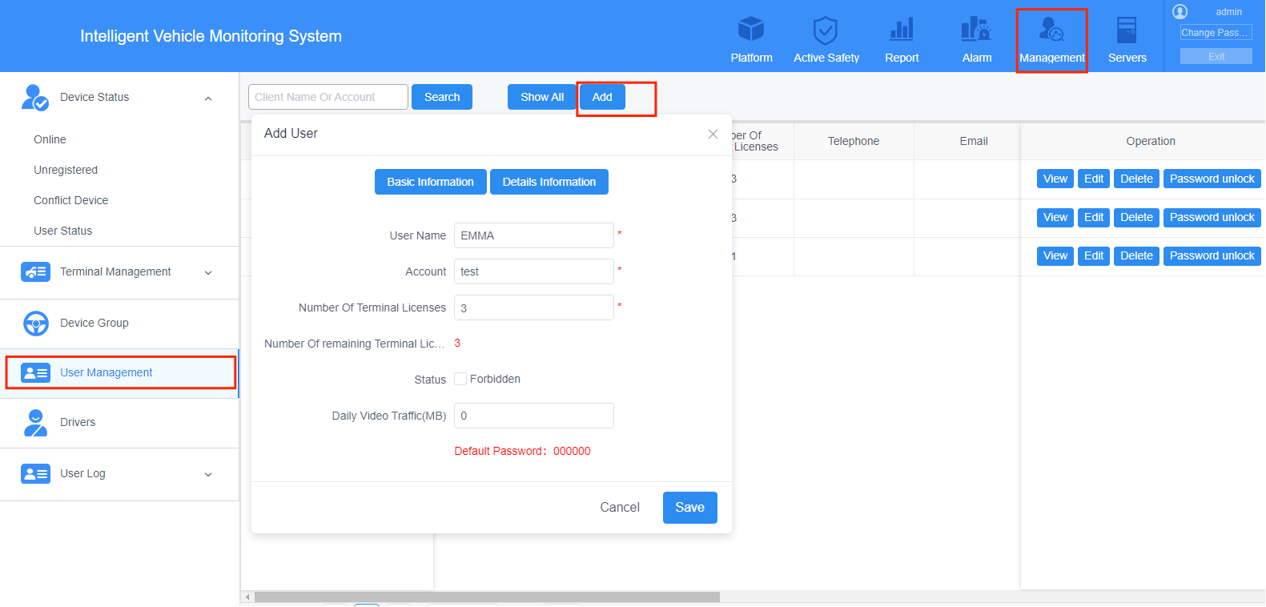Select Conflict Device in sidebar
This screenshot has width=1266, height=607.
point(70,200)
